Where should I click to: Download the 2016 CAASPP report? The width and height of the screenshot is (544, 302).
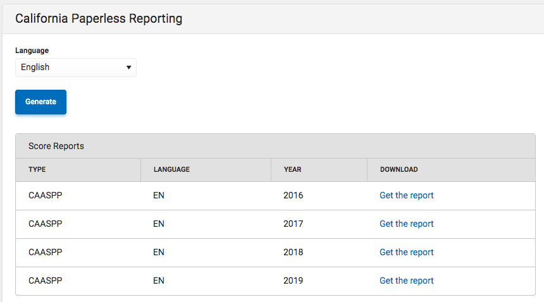click(x=406, y=195)
